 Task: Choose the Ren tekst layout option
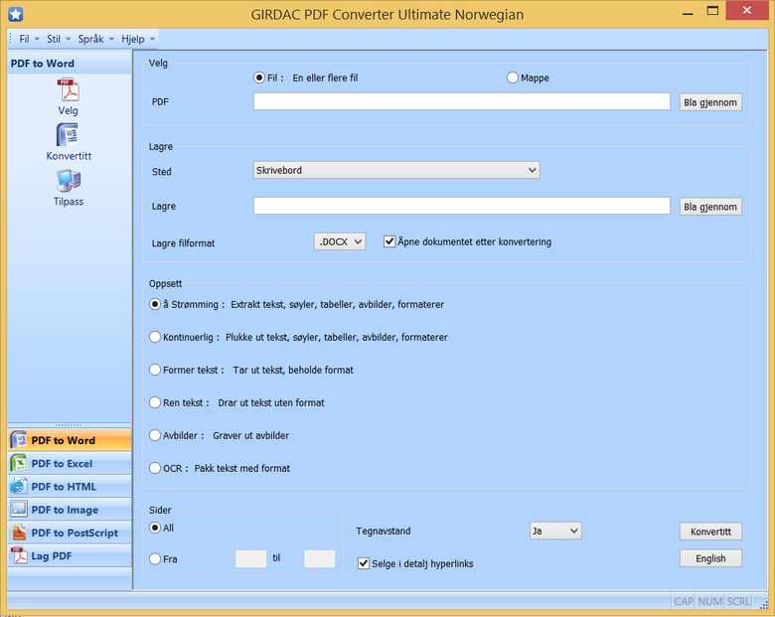155,402
